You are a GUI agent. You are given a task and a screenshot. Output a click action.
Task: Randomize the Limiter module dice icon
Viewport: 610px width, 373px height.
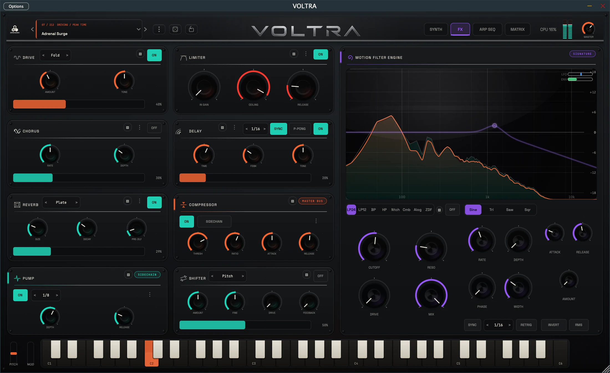(x=294, y=54)
